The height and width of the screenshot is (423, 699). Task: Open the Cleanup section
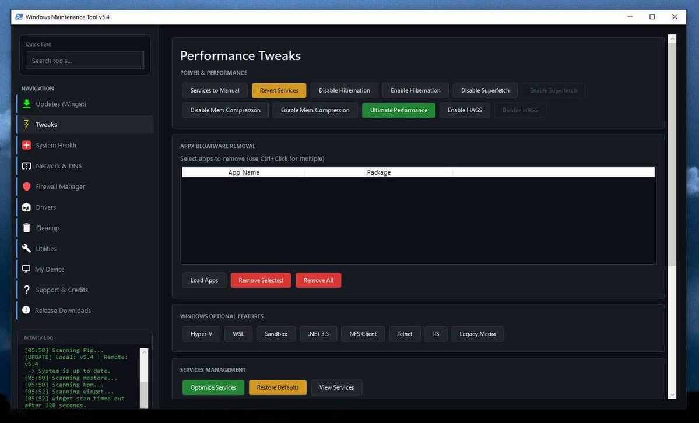pyautogui.click(x=85, y=228)
